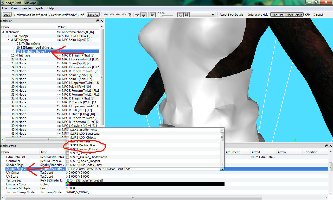The height and width of the screenshot is (200, 333).
Task: Click the save file path field
Action: point(67,15)
